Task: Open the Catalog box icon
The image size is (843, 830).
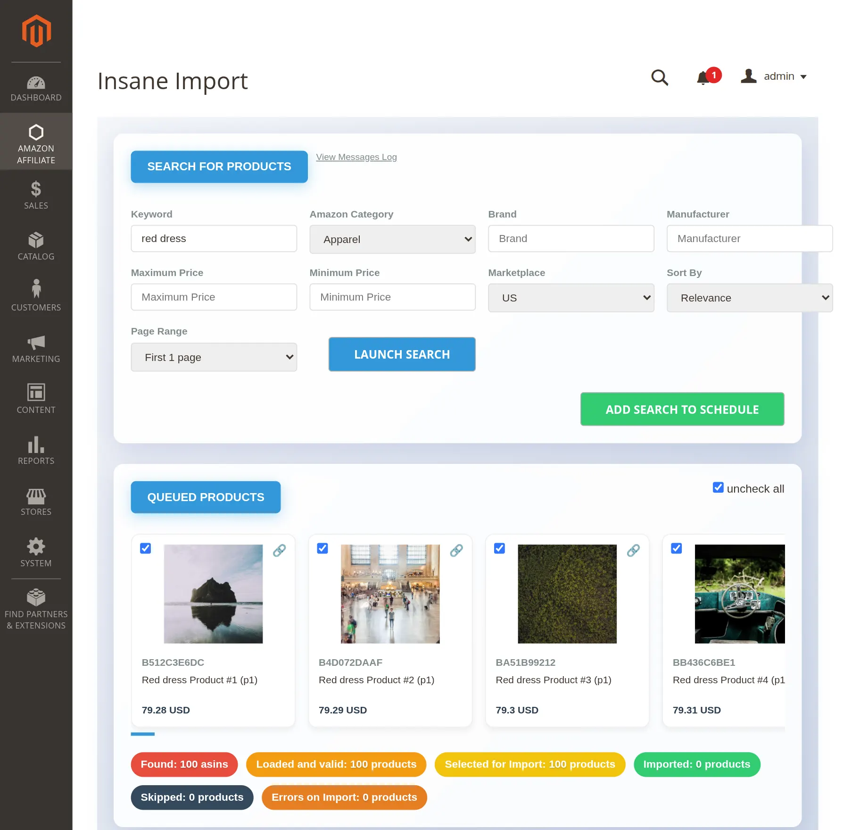Action: coord(36,240)
